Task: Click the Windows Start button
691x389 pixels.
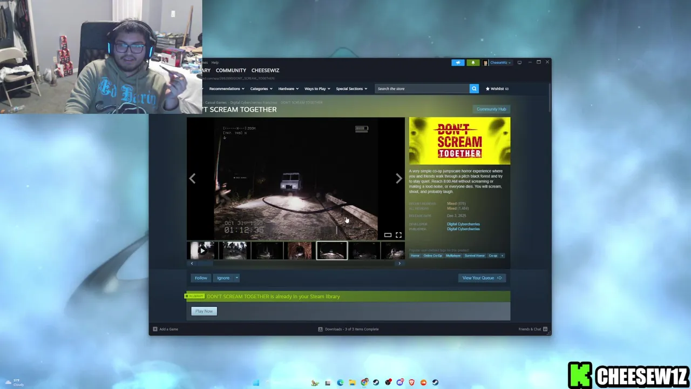Action: point(256,383)
